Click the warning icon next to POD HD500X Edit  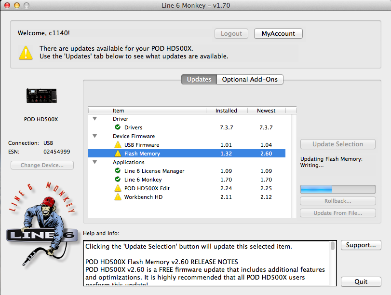118,188
